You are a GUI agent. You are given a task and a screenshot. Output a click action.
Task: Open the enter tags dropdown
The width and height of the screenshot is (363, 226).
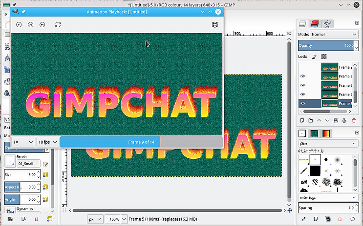tap(328, 198)
